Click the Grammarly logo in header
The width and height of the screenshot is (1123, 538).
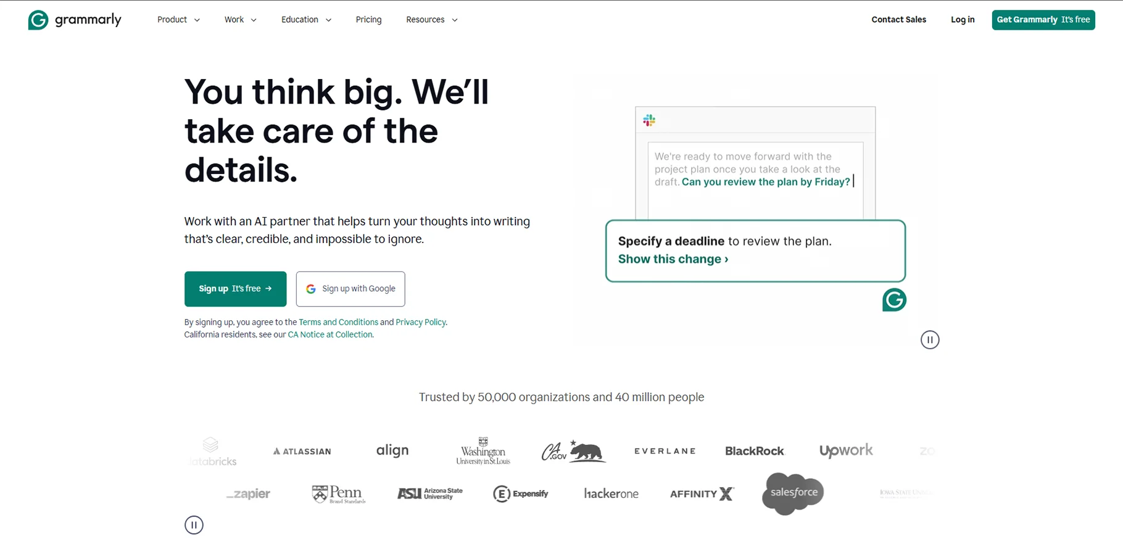(75, 20)
